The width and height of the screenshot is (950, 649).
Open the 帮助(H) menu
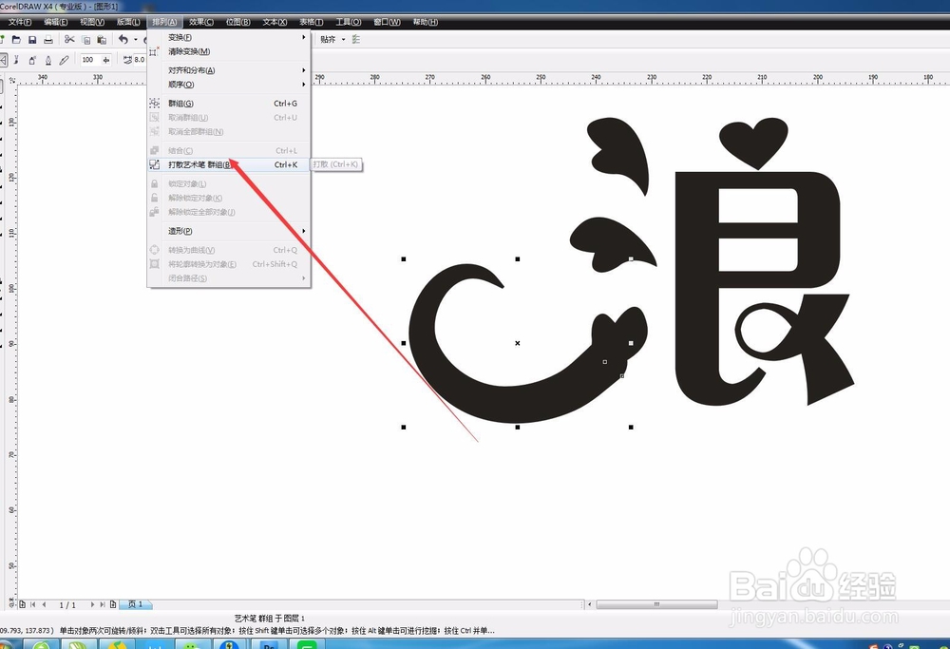[x=426, y=23]
